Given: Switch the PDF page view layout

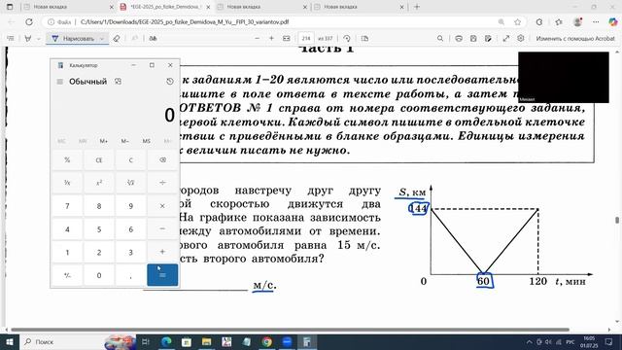Looking at the screenshot, I should 365,39.
